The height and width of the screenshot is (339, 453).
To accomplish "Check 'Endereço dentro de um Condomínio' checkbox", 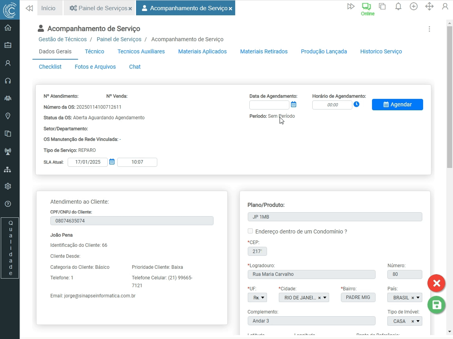I will coord(250,231).
